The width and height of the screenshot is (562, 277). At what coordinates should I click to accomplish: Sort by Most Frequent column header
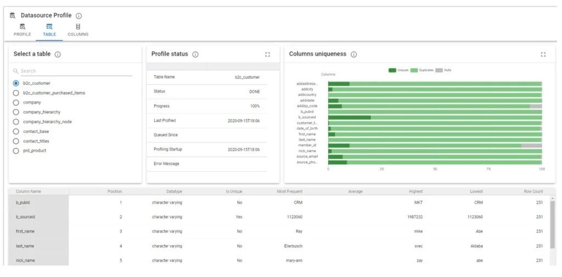coord(290,192)
